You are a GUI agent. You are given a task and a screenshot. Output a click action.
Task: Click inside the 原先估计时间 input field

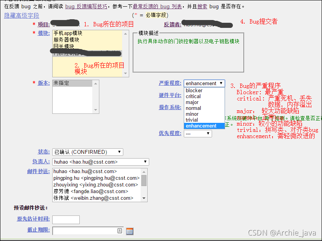(66, 219)
